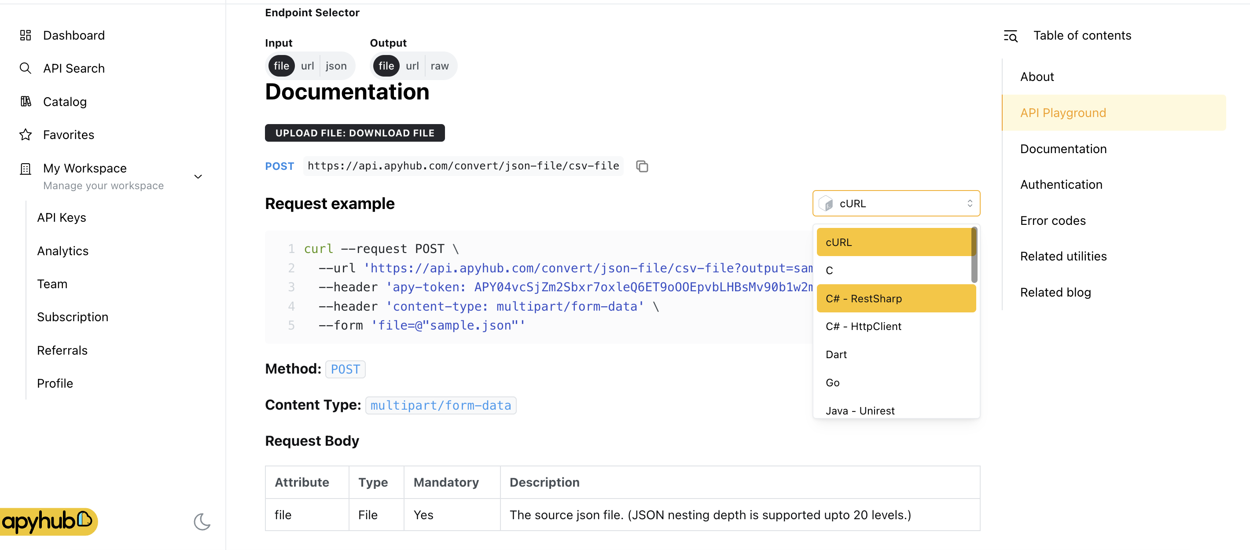The width and height of the screenshot is (1250, 550).
Task: Select the API Search magnifier icon
Action: point(25,68)
